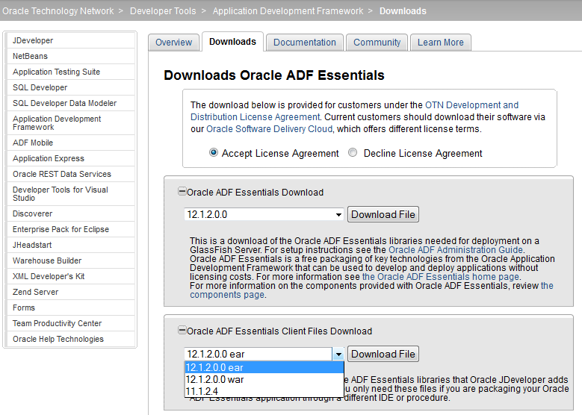Switch to the Overview tab

click(x=174, y=43)
